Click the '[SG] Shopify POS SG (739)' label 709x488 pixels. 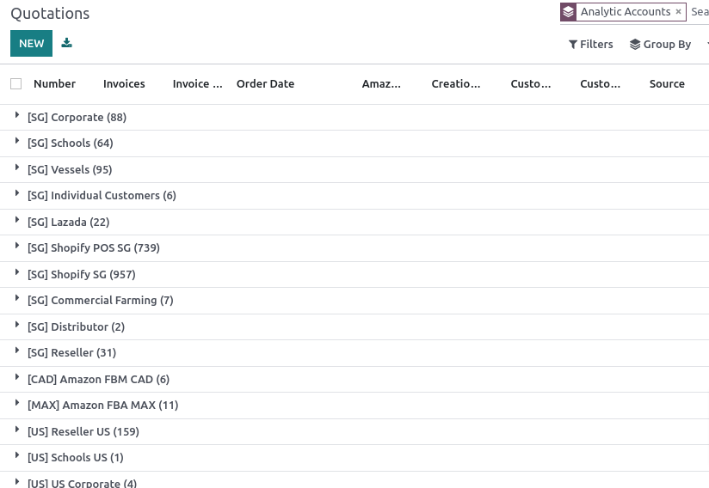94,247
